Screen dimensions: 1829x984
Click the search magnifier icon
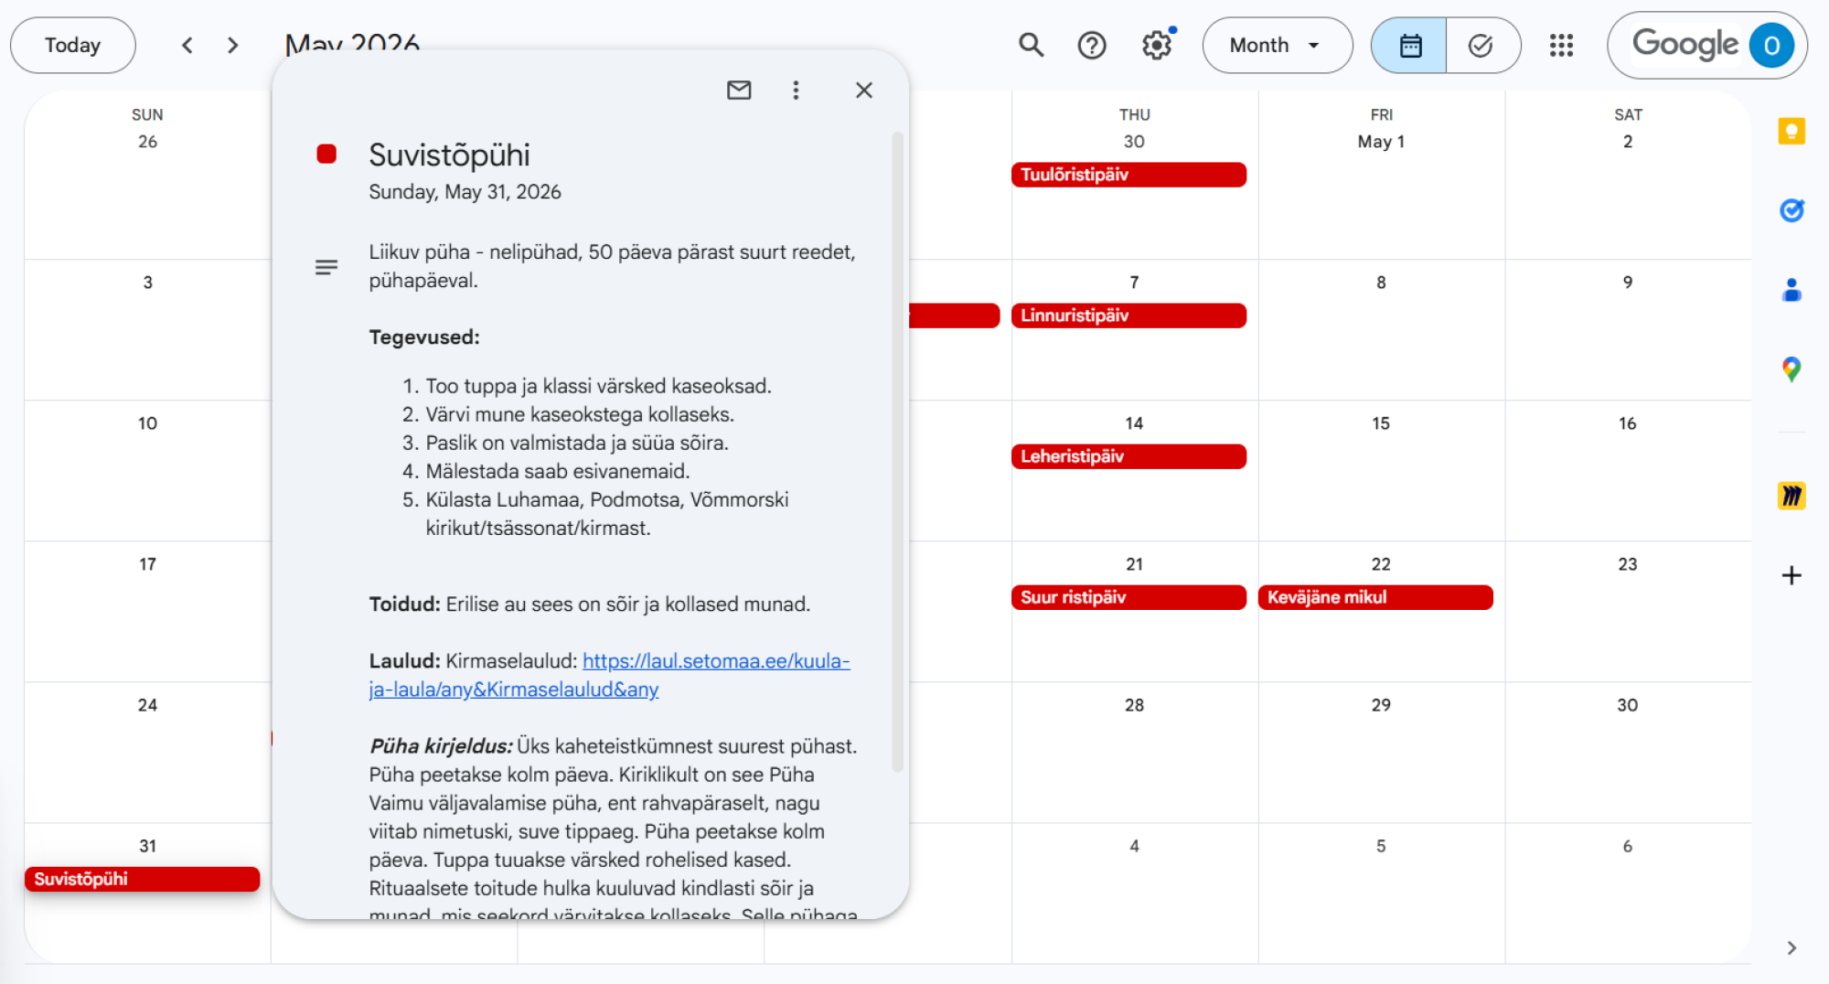(x=1031, y=45)
